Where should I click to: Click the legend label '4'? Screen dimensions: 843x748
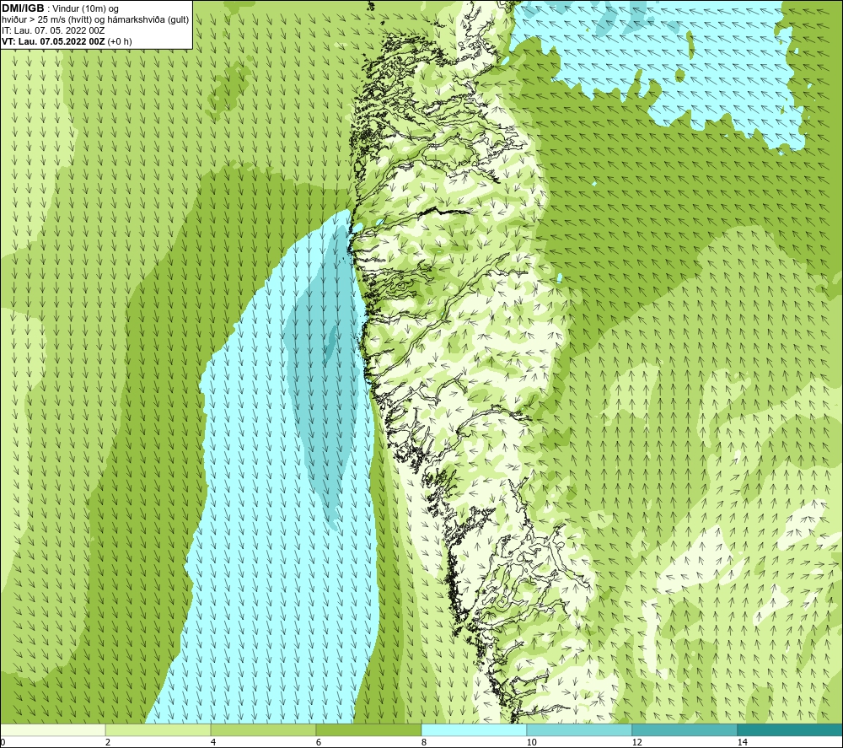[213, 743]
